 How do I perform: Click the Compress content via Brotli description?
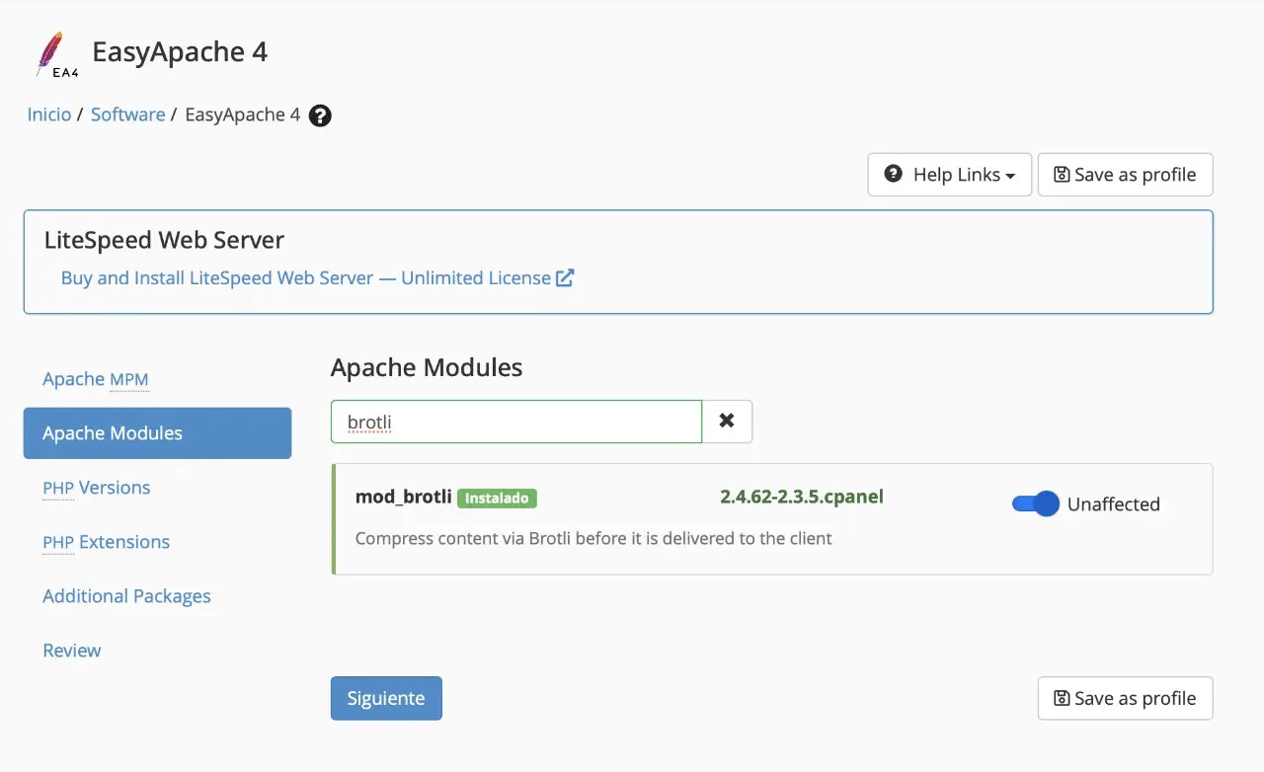tap(593, 538)
